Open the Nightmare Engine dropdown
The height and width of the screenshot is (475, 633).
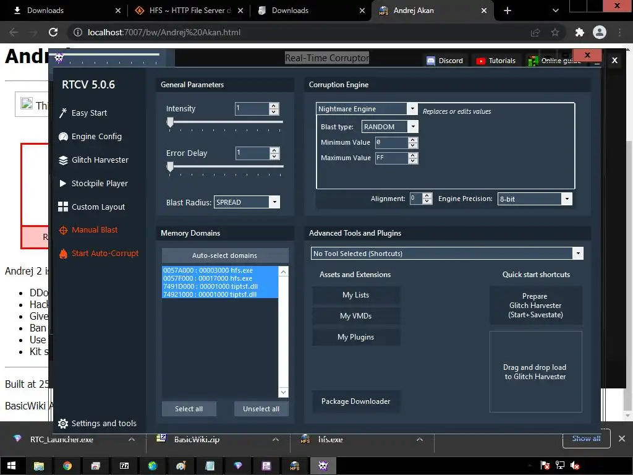tap(412, 109)
